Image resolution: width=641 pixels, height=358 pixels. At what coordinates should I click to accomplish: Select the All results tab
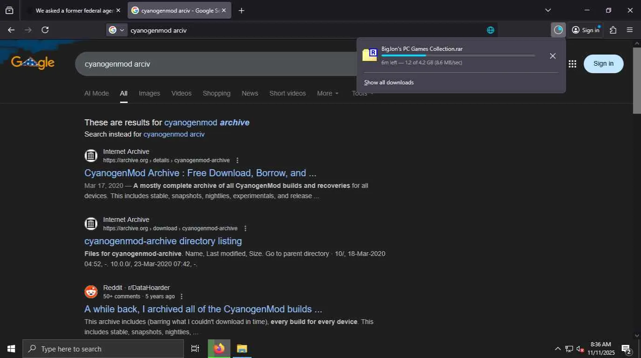point(123,93)
